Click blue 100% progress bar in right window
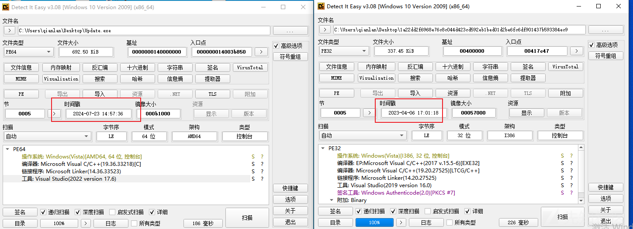 pos(374,222)
